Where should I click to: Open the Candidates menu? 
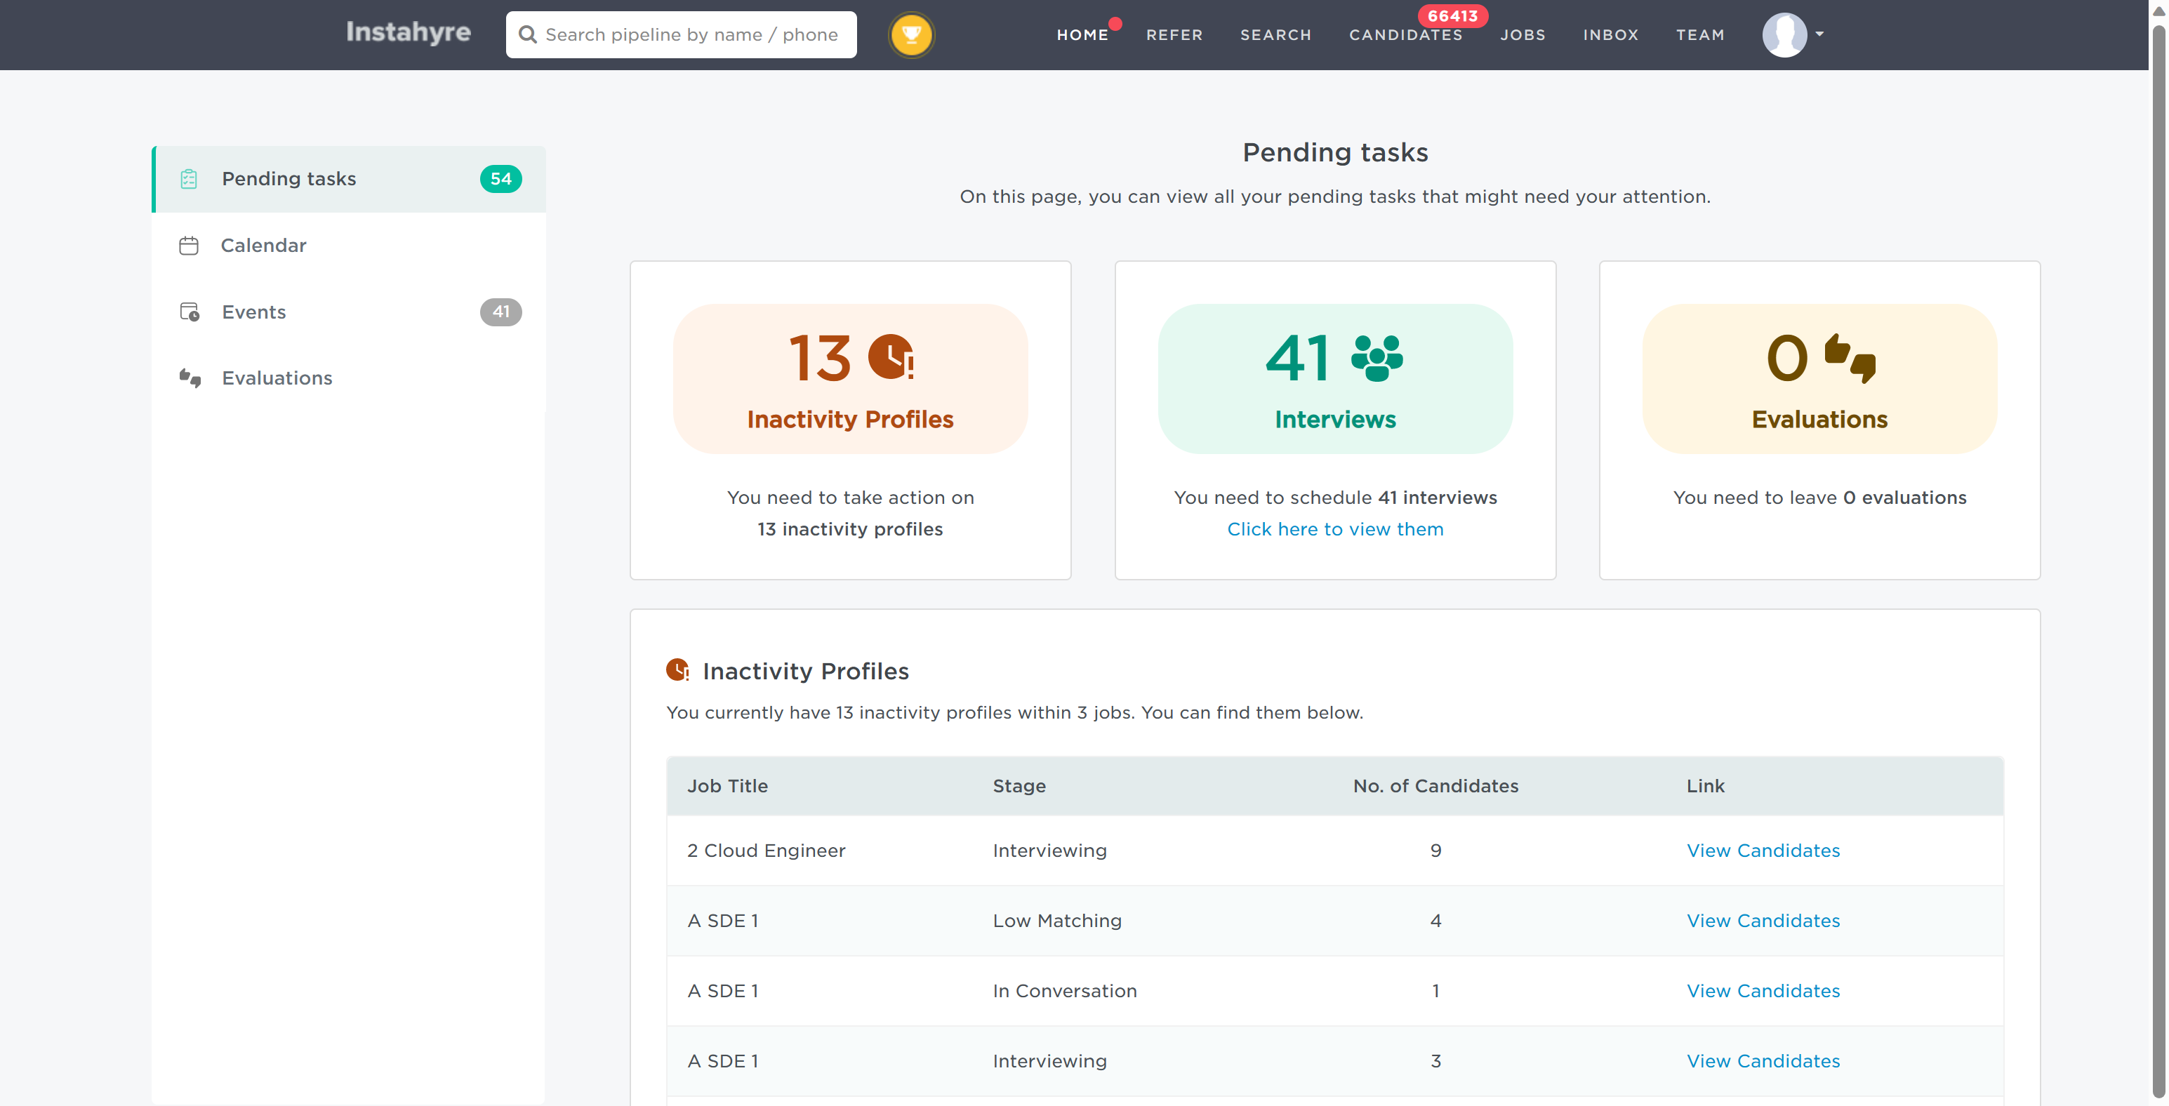pos(1405,34)
